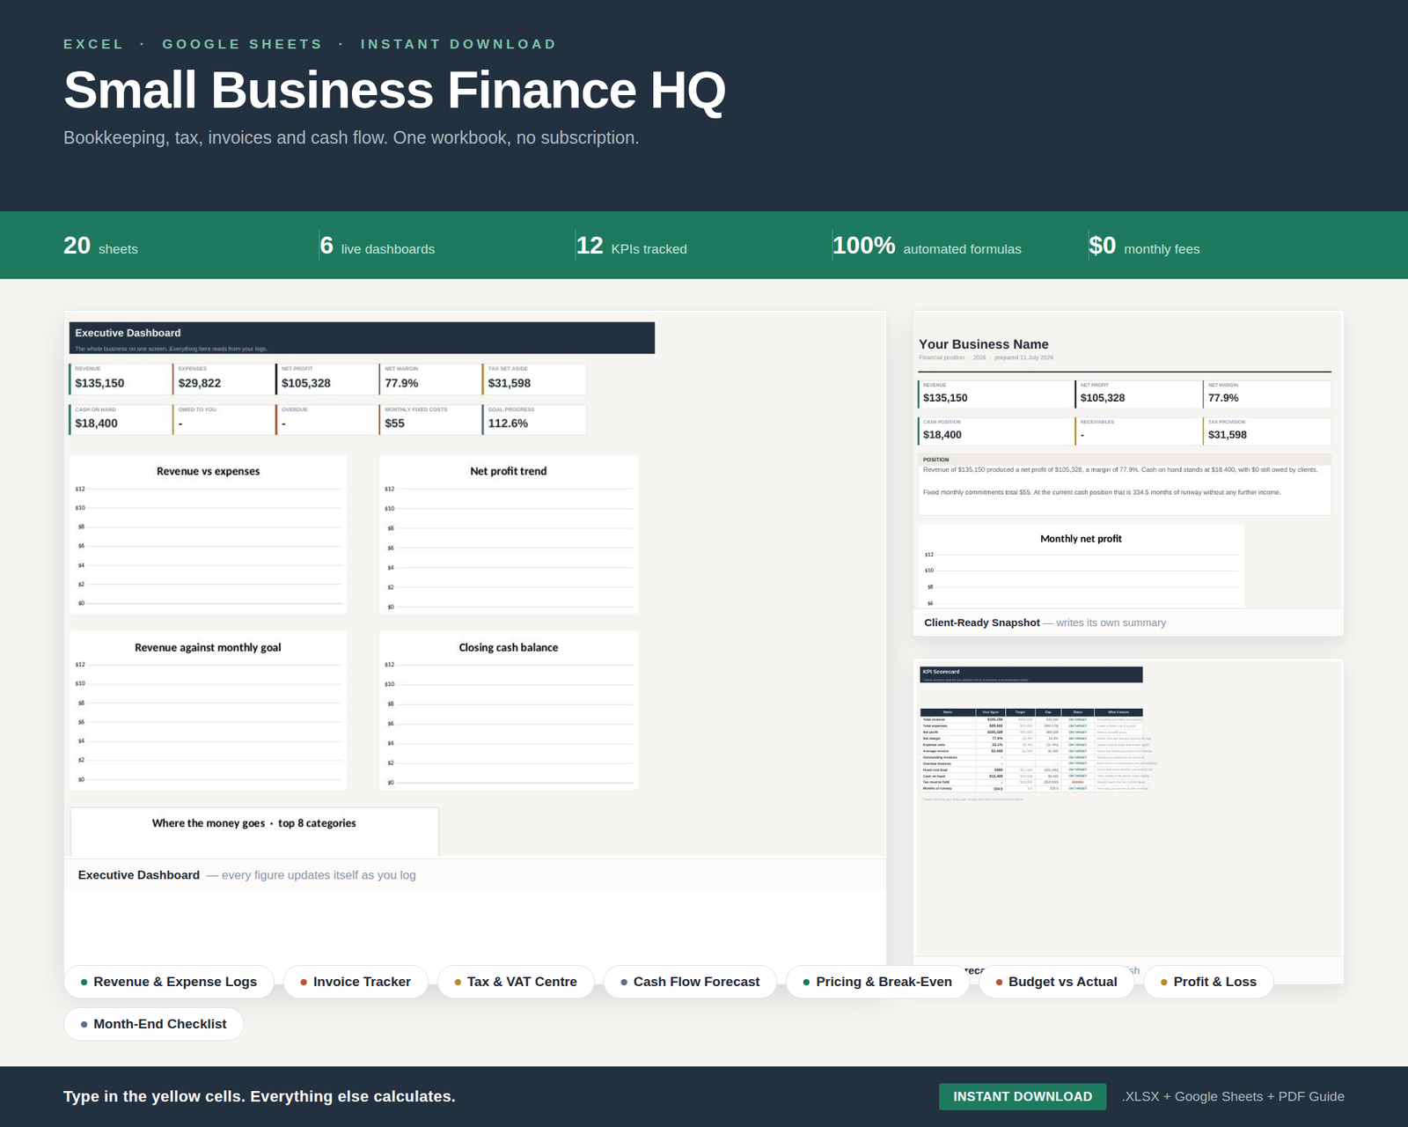The image size is (1408, 1127).
Task: Click the '$0 monthly fees' stat
Action: tap(1144, 246)
